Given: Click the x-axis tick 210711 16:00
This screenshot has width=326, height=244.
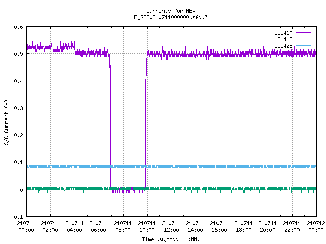Looking at the screenshot, I should pyautogui.click(x=220, y=227).
